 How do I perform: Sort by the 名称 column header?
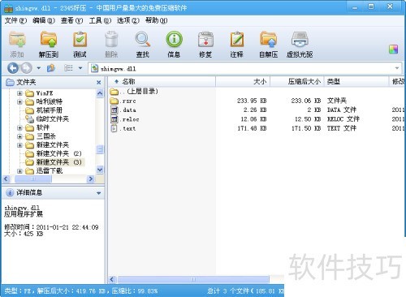pyautogui.click(x=162, y=81)
